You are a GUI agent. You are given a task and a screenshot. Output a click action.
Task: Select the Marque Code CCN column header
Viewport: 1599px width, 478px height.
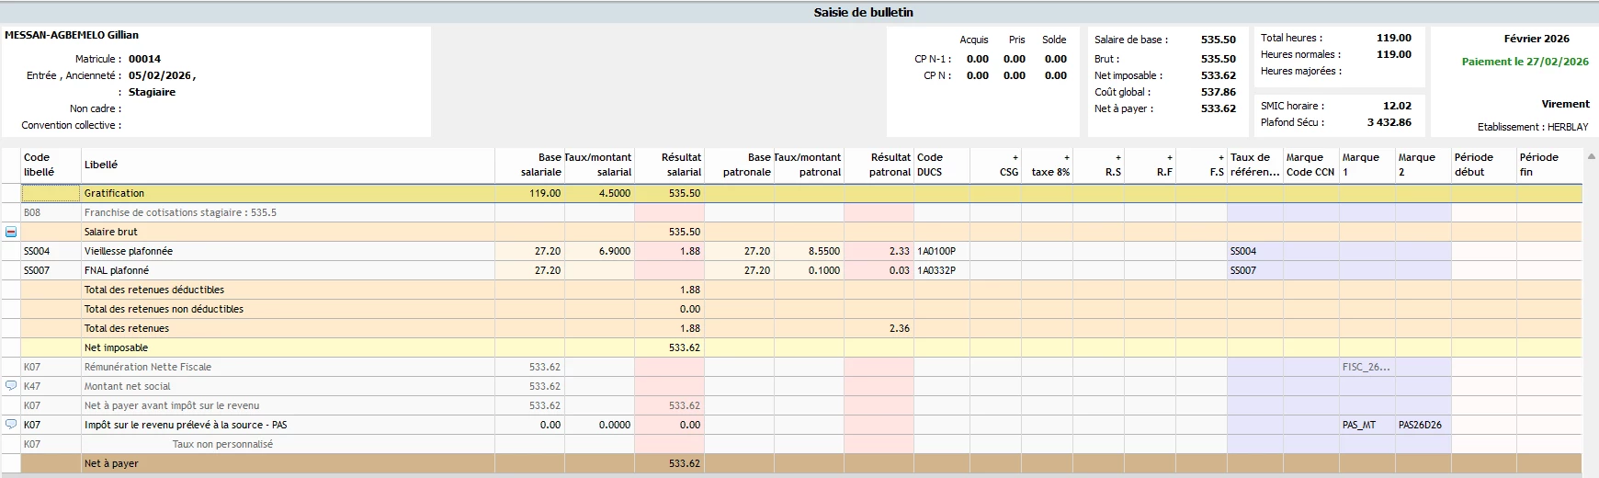(x=1311, y=165)
